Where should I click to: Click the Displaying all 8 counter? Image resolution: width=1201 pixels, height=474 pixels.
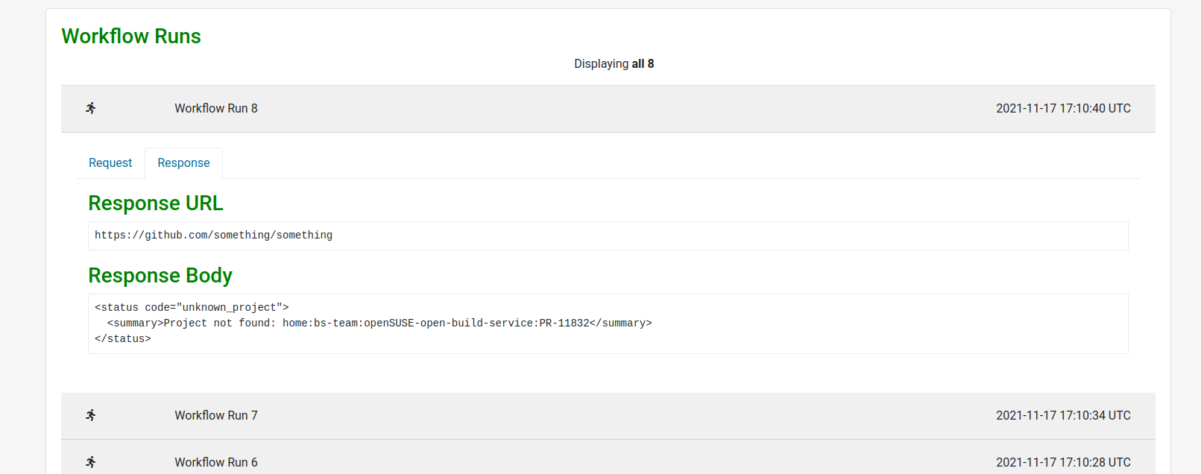coord(614,63)
